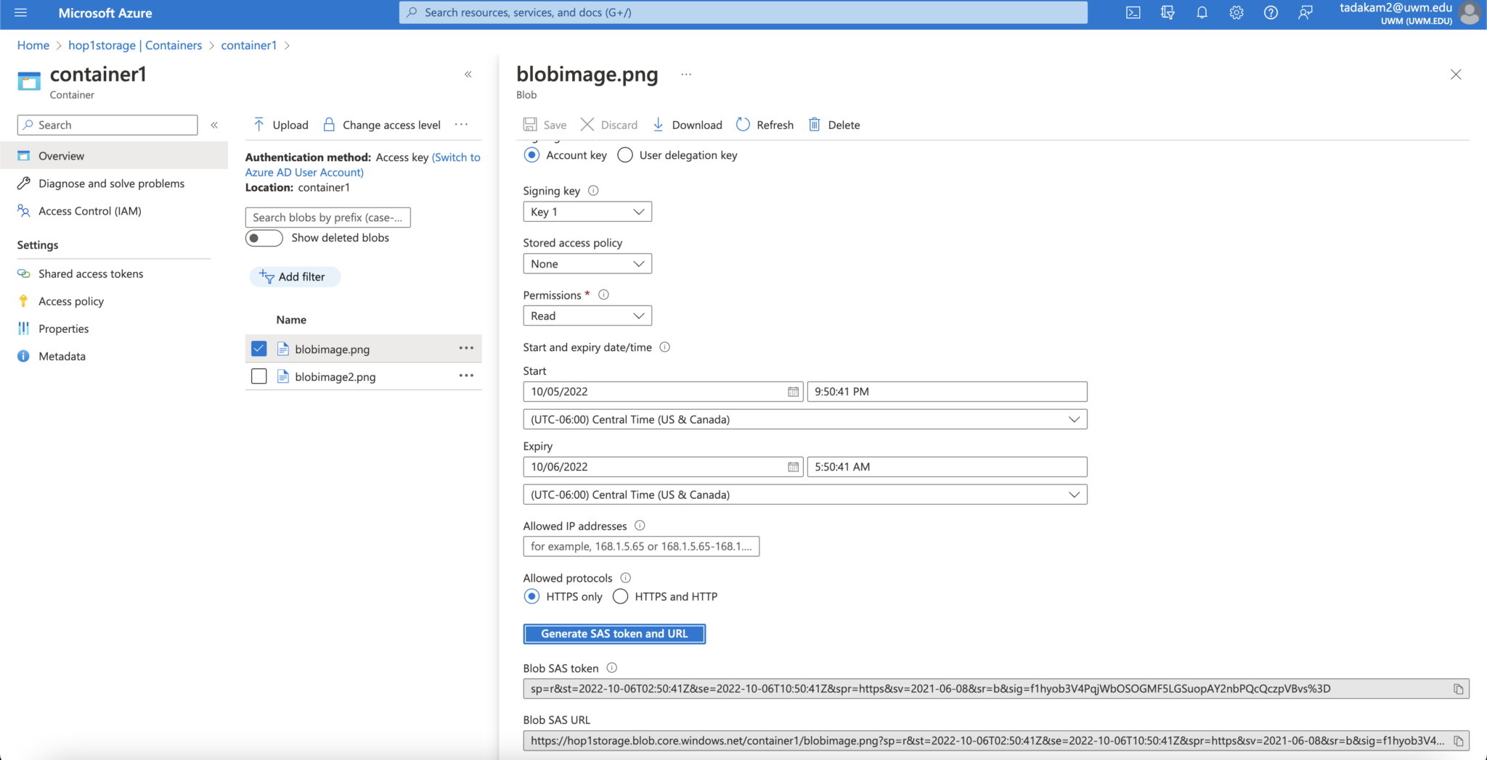Select User delegation key signing method
The image size is (1487, 760).
tap(624, 154)
